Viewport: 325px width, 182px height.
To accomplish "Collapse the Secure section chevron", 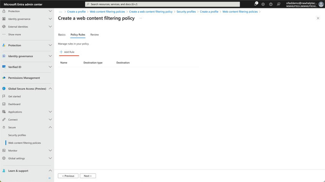I will [x=50, y=127].
